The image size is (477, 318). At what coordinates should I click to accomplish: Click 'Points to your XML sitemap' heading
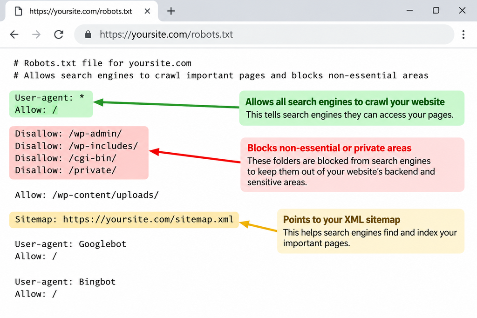[341, 220]
